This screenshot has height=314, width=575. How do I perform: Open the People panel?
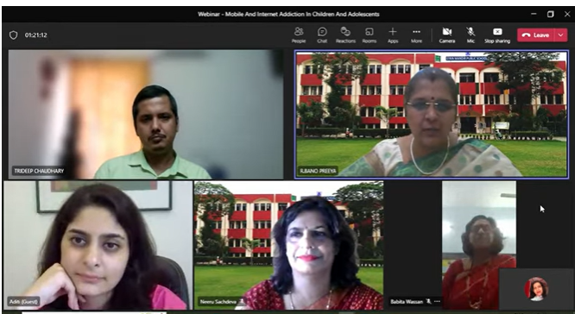[299, 35]
